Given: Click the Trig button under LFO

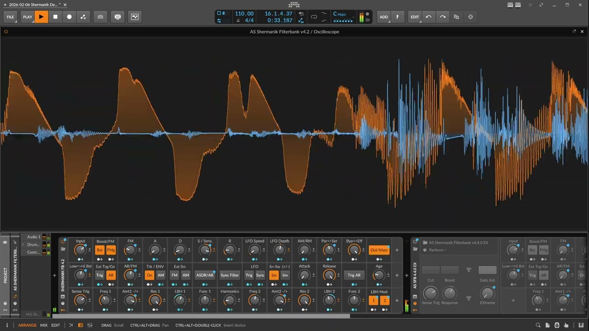Looking at the screenshot, I should click(x=249, y=275).
